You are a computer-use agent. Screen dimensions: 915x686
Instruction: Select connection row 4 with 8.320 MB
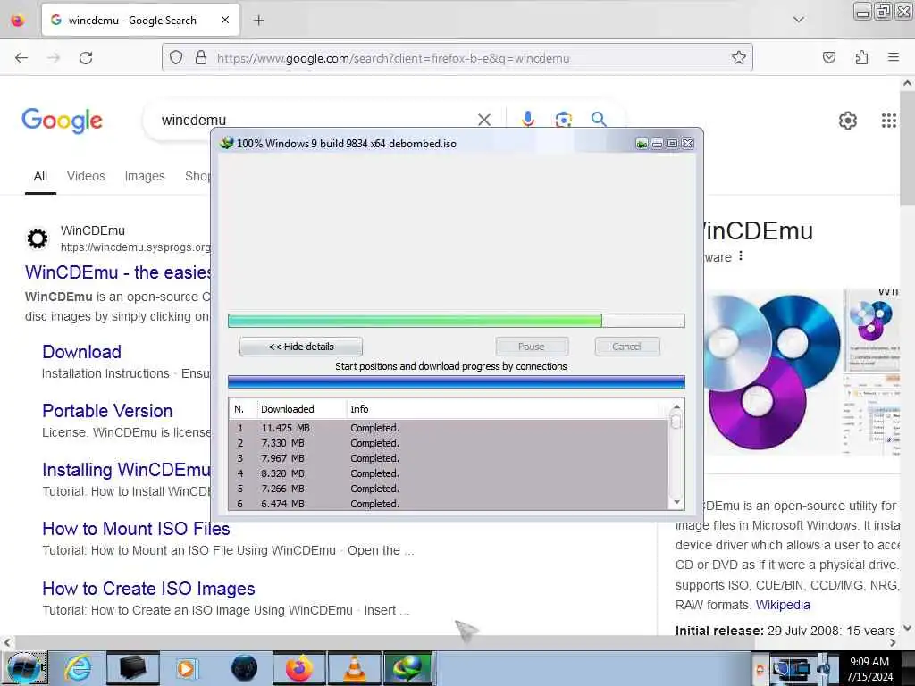tap(449, 473)
